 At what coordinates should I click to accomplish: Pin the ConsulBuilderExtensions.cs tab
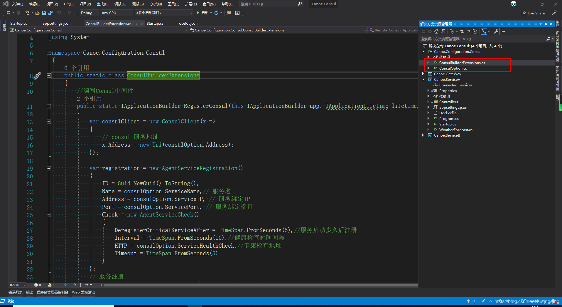click(x=136, y=24)
